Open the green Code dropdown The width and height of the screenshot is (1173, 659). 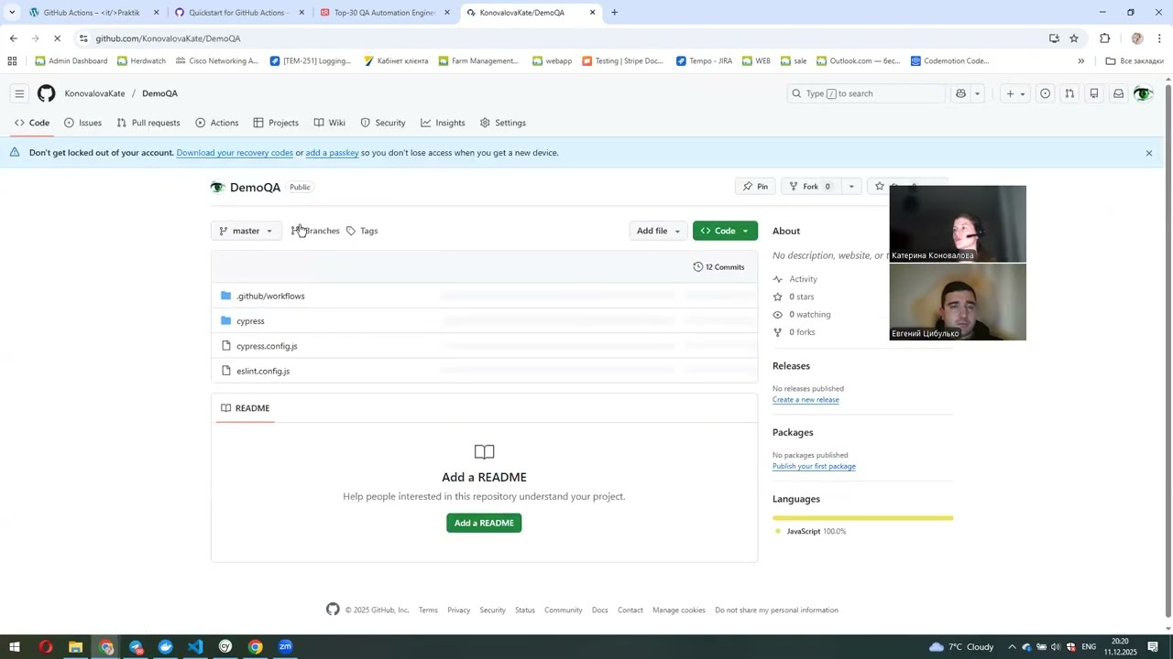725,231
